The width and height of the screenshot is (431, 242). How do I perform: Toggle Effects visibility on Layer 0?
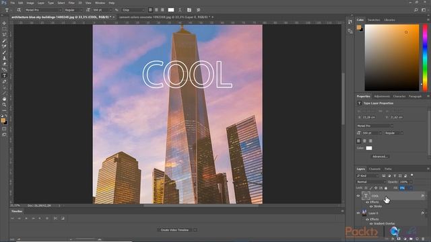[367, 219]
